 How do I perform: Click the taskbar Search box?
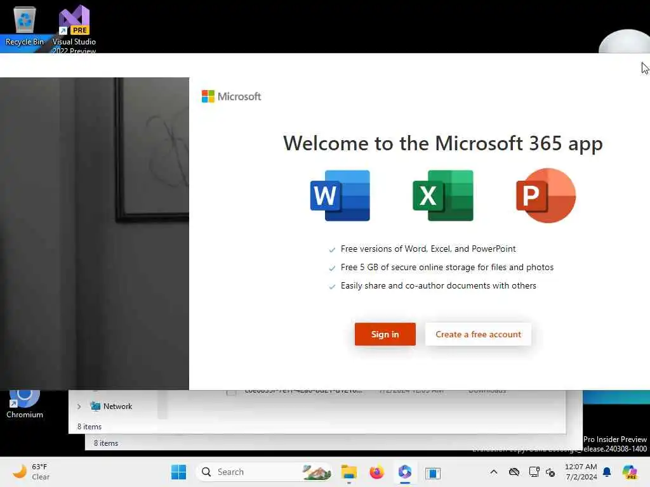[x=263, y=472]
